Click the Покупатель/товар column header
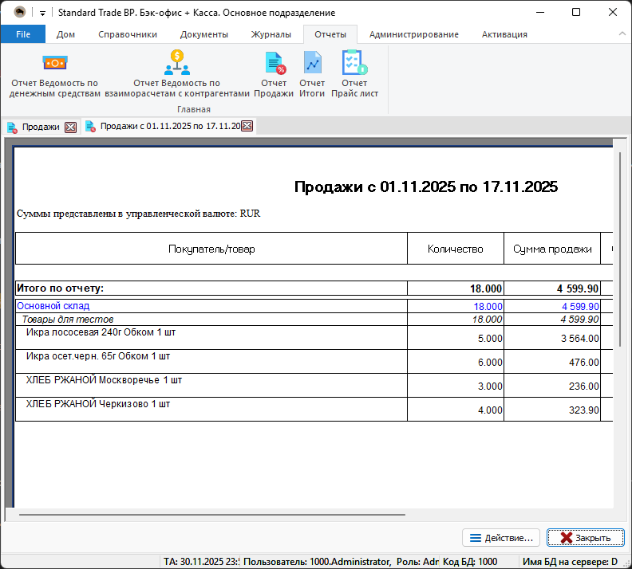The height and width of the screenshot is (569, 632). pyautogui.click(x=211, y=249)
